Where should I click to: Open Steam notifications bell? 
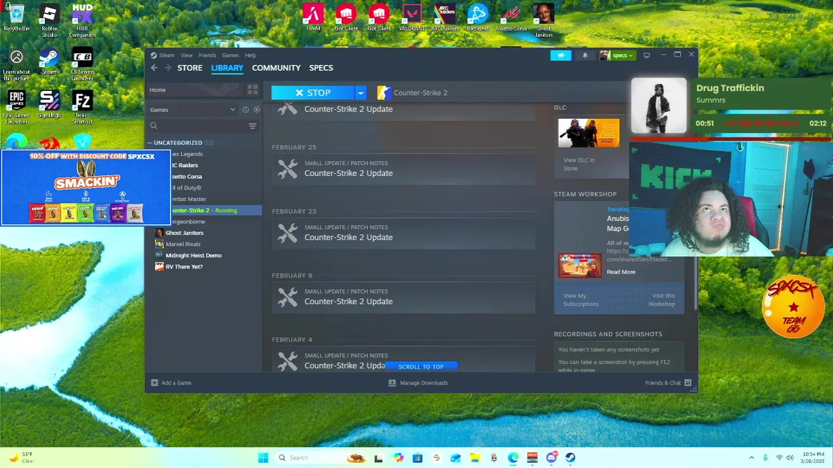pyautogui.click(x=585, y=55)
